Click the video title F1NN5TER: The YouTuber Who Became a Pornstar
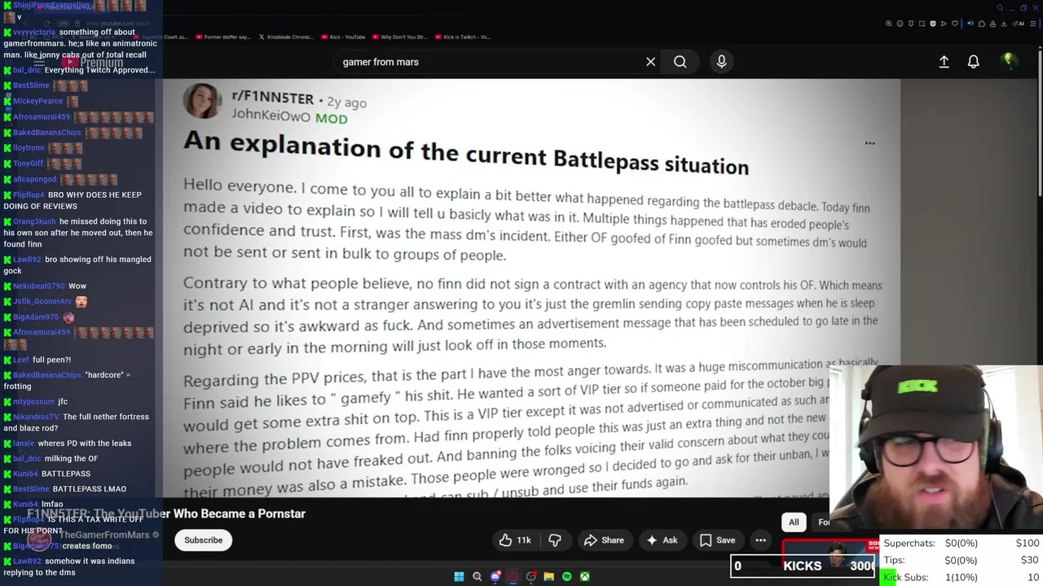Image resolution: width=1043 pixels, height=586 pixels. tap(166, 514)
